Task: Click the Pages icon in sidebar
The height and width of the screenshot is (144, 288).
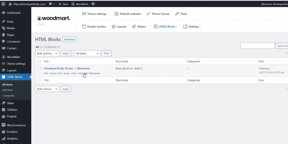Action: pyautogui.click(x=3, y=35)
